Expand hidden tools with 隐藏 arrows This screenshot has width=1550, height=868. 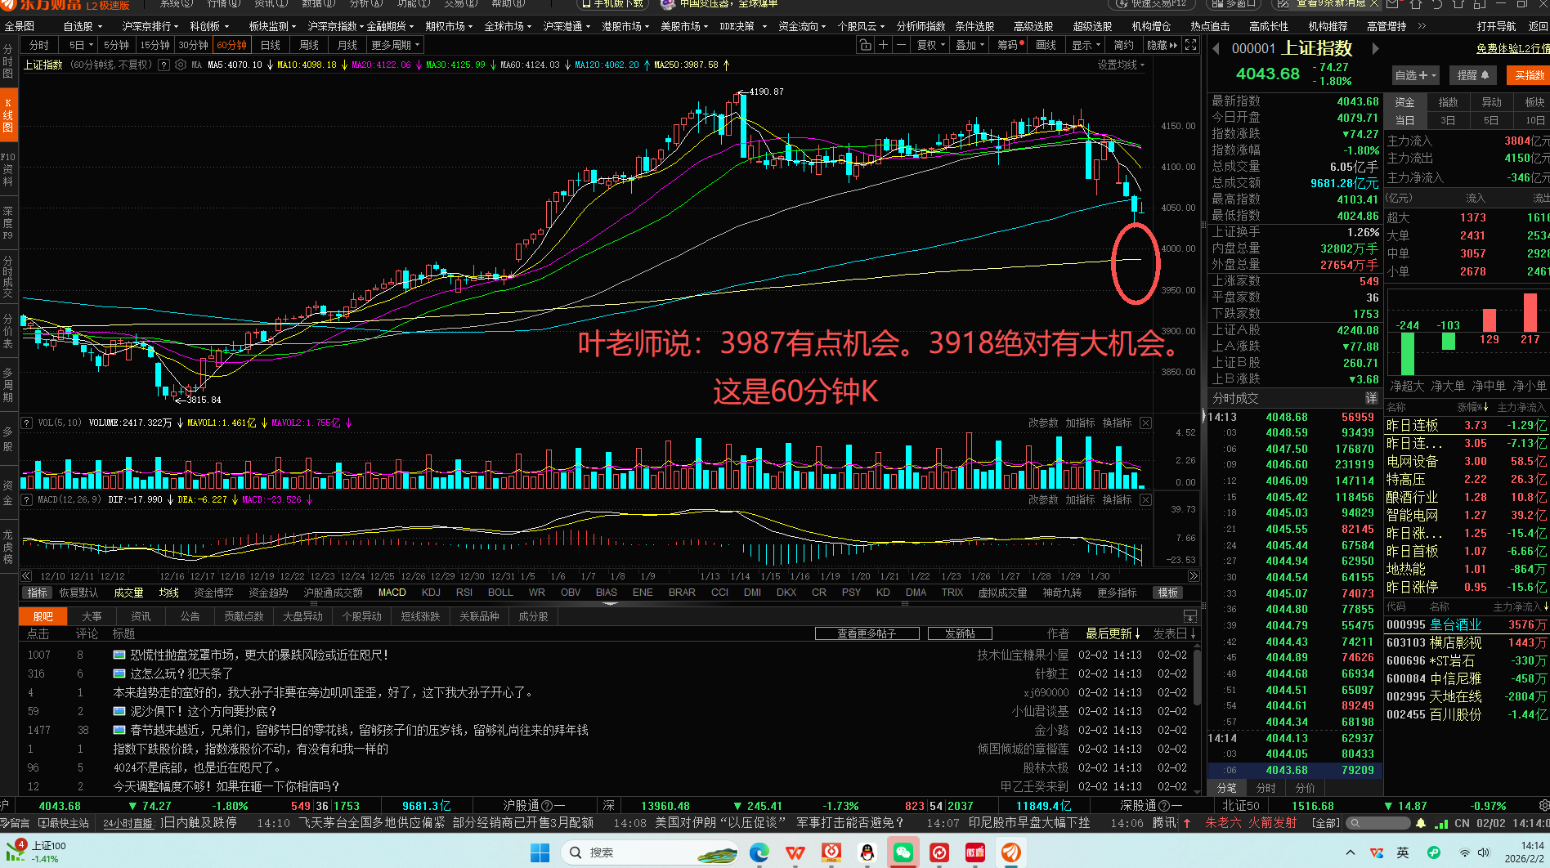[x=1162, y=45]
